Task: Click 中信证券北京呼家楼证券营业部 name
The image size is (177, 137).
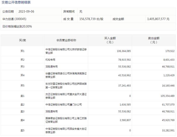Action: point(66,51)
